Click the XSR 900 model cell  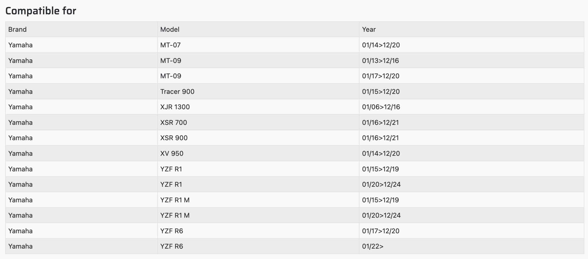(x=174, y=138)
